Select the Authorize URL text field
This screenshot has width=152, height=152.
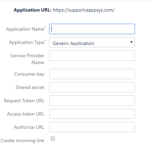click(92, 127)
